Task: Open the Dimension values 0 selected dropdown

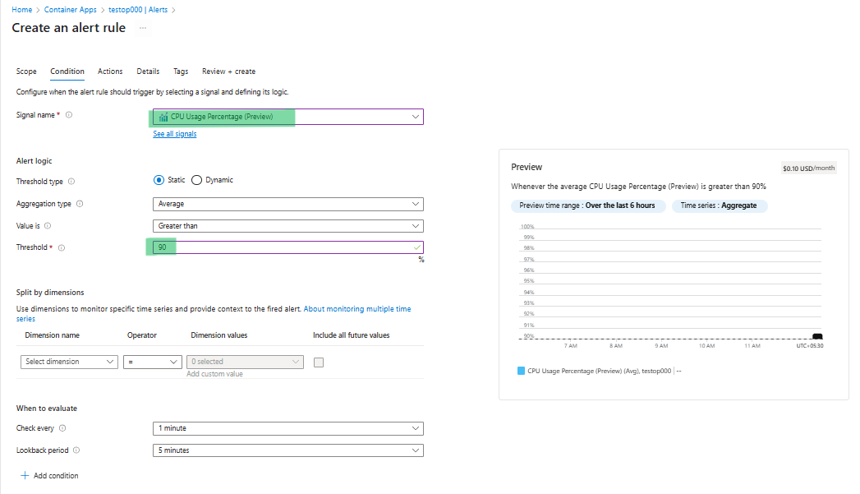Action: tap(245, 362)
